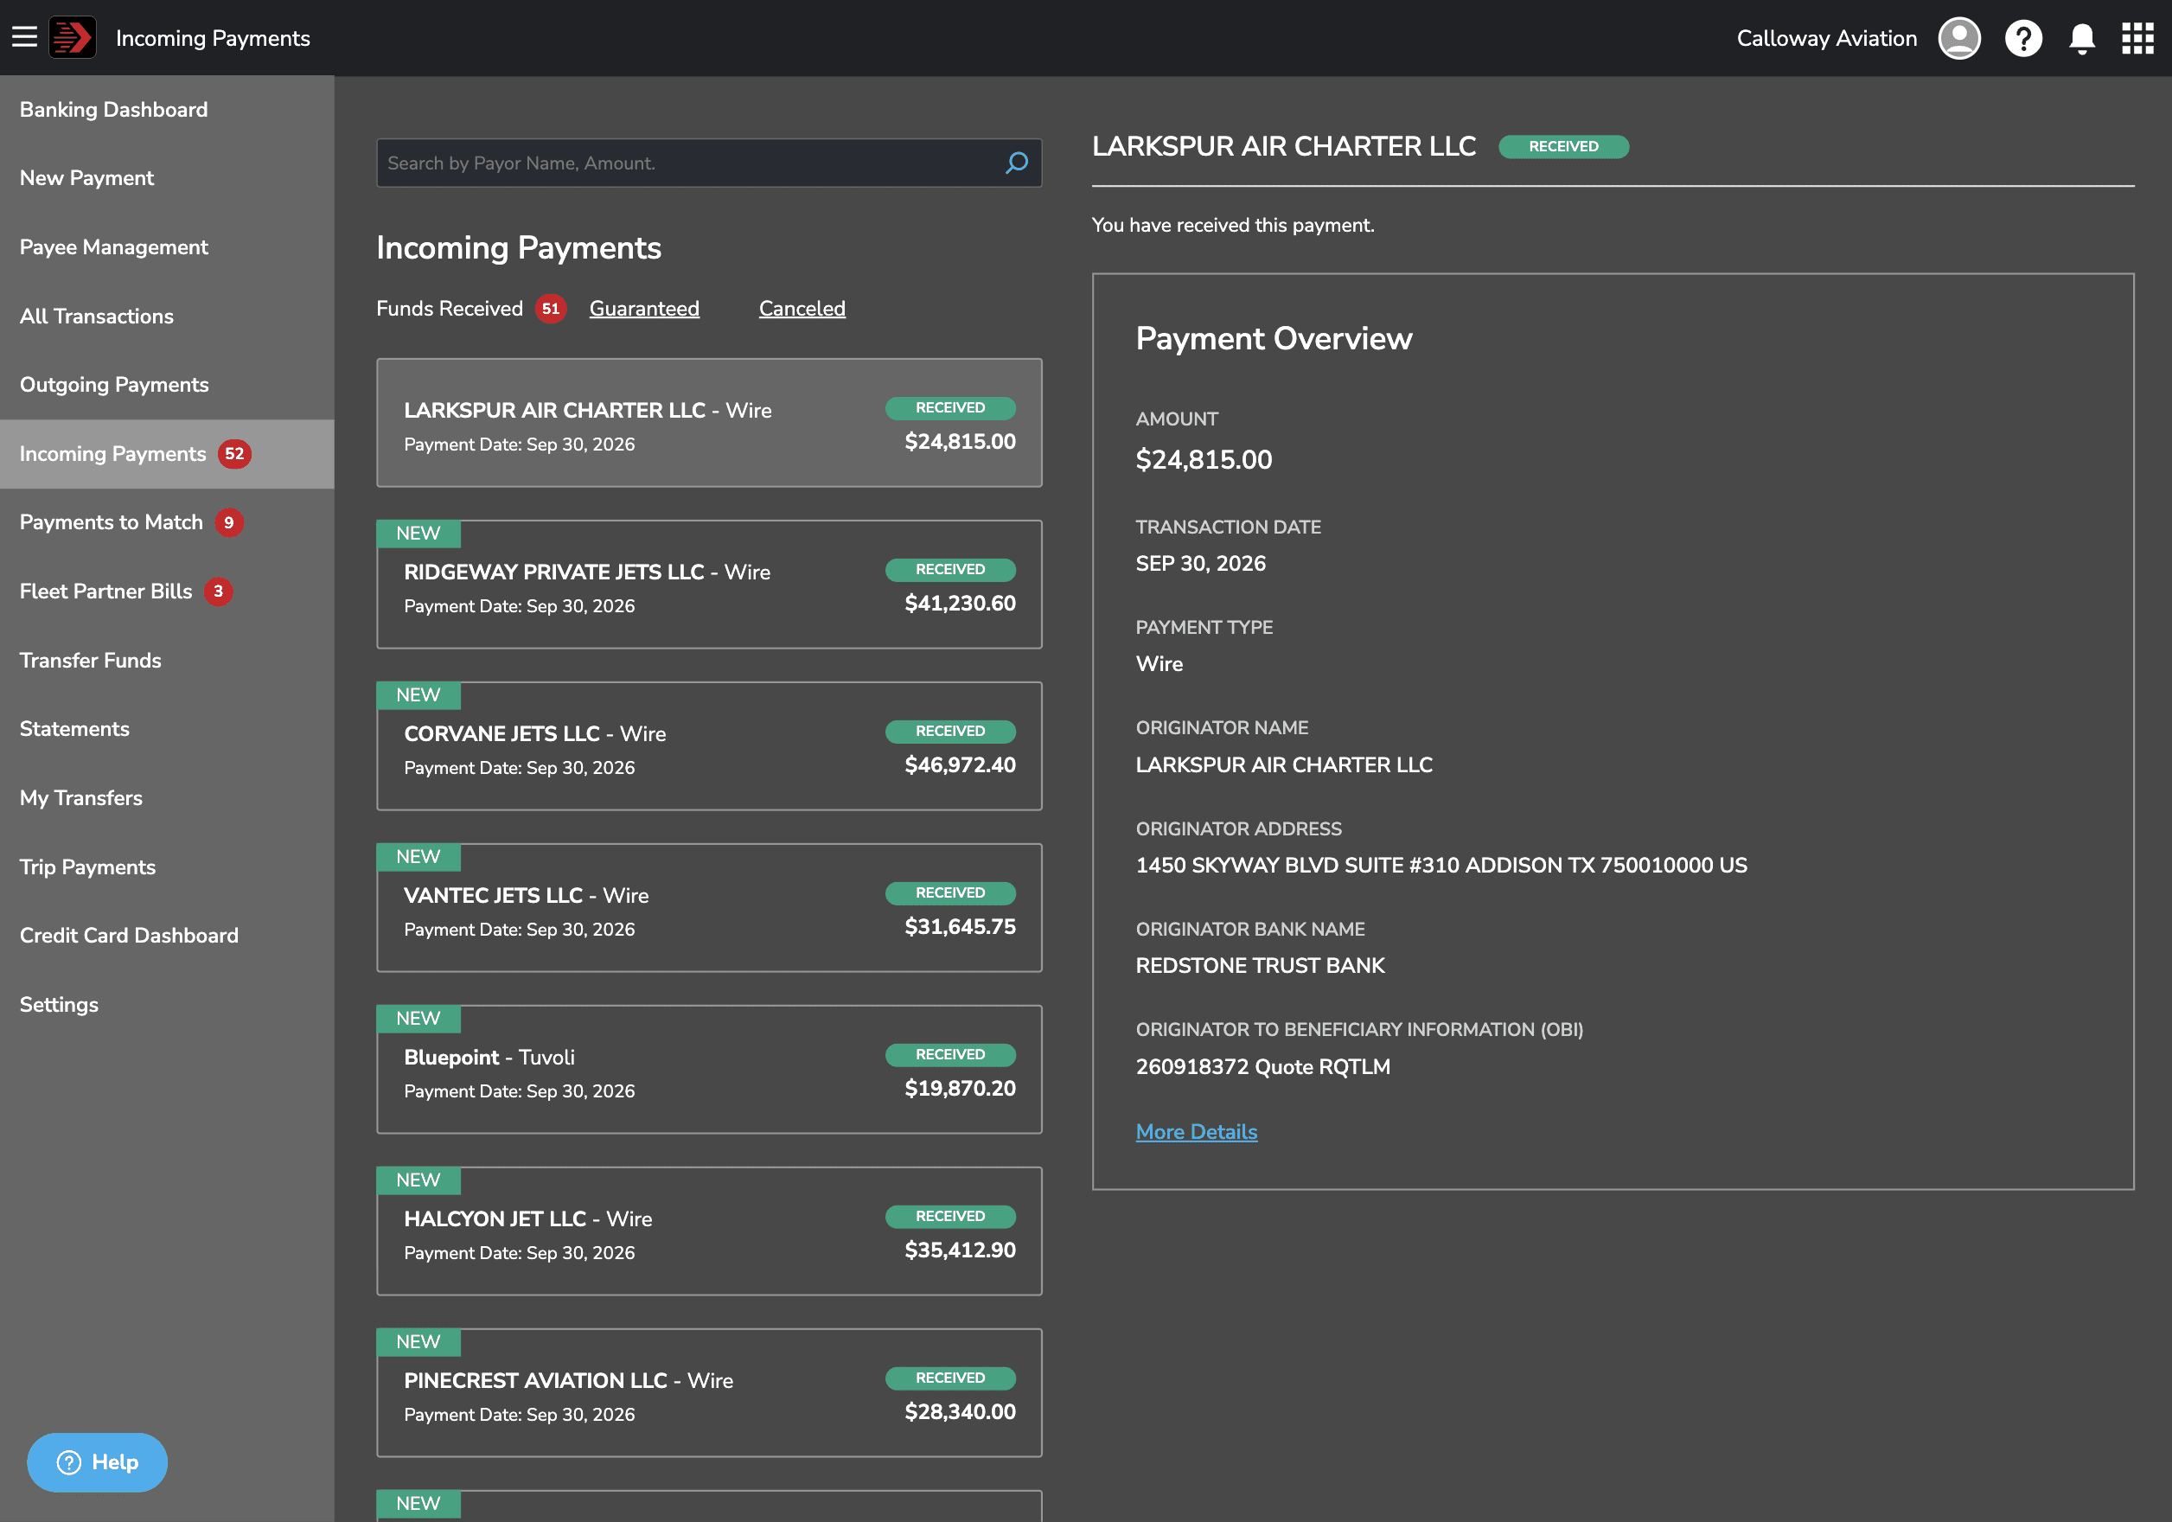The width and height of the screenshot is (2172, 1522).
Task: Select the Bluepoint - Tuvoli payment
Action: click(x=710, y=1070)
